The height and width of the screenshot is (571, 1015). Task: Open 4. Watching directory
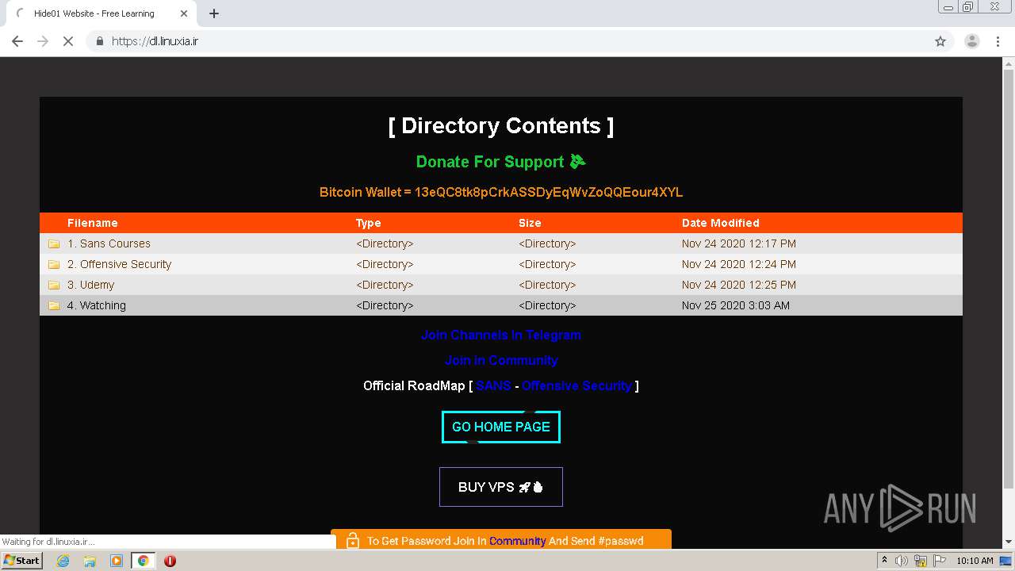[x=96, y=305]
